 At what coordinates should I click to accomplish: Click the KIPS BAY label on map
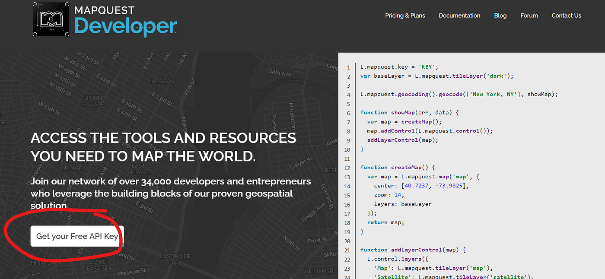pyautogui.click(x=163, y=81)
